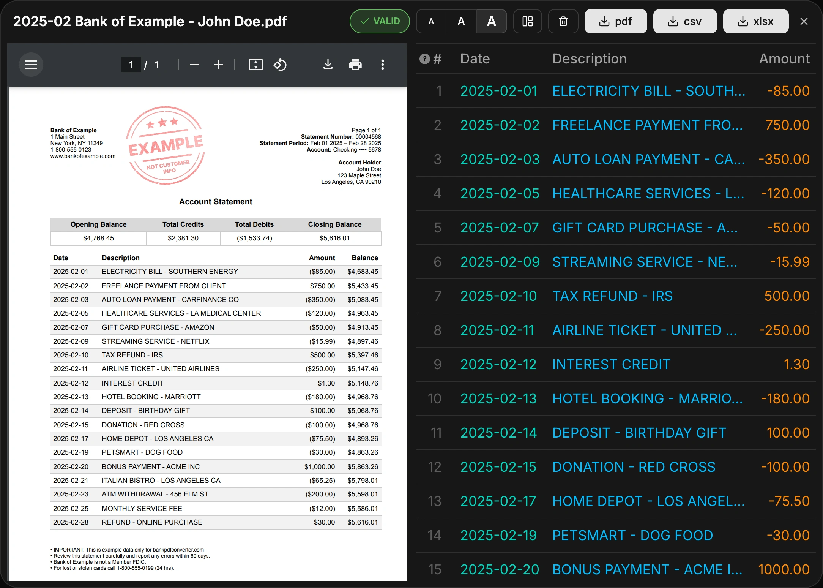
Task: Print the PDF document
Action: pyautogui.click(x=355, y=65)
